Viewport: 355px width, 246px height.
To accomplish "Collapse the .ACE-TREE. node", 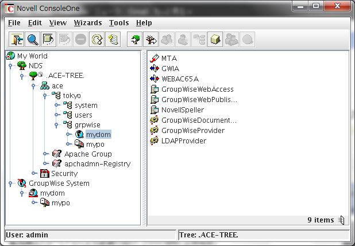I will click(x=22, y=76).
